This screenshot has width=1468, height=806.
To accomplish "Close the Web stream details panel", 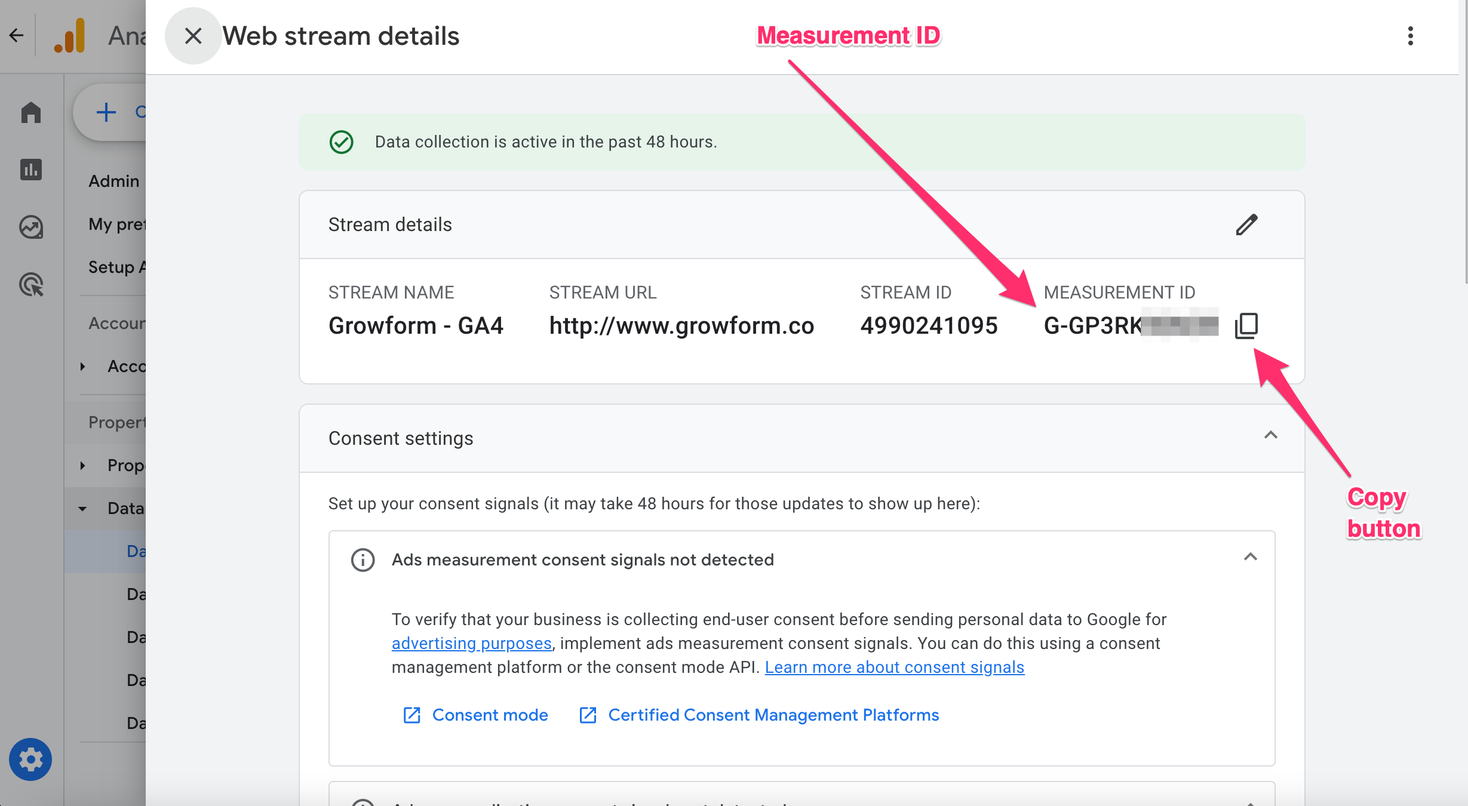I will (193, 36).
